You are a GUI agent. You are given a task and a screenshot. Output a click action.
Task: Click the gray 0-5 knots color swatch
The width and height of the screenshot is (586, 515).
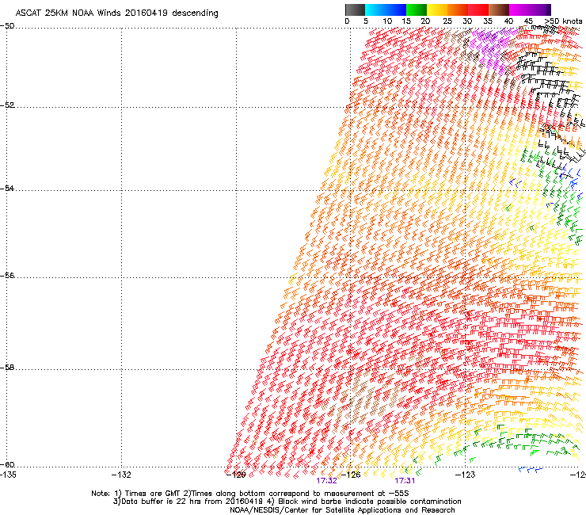(355, 10)
